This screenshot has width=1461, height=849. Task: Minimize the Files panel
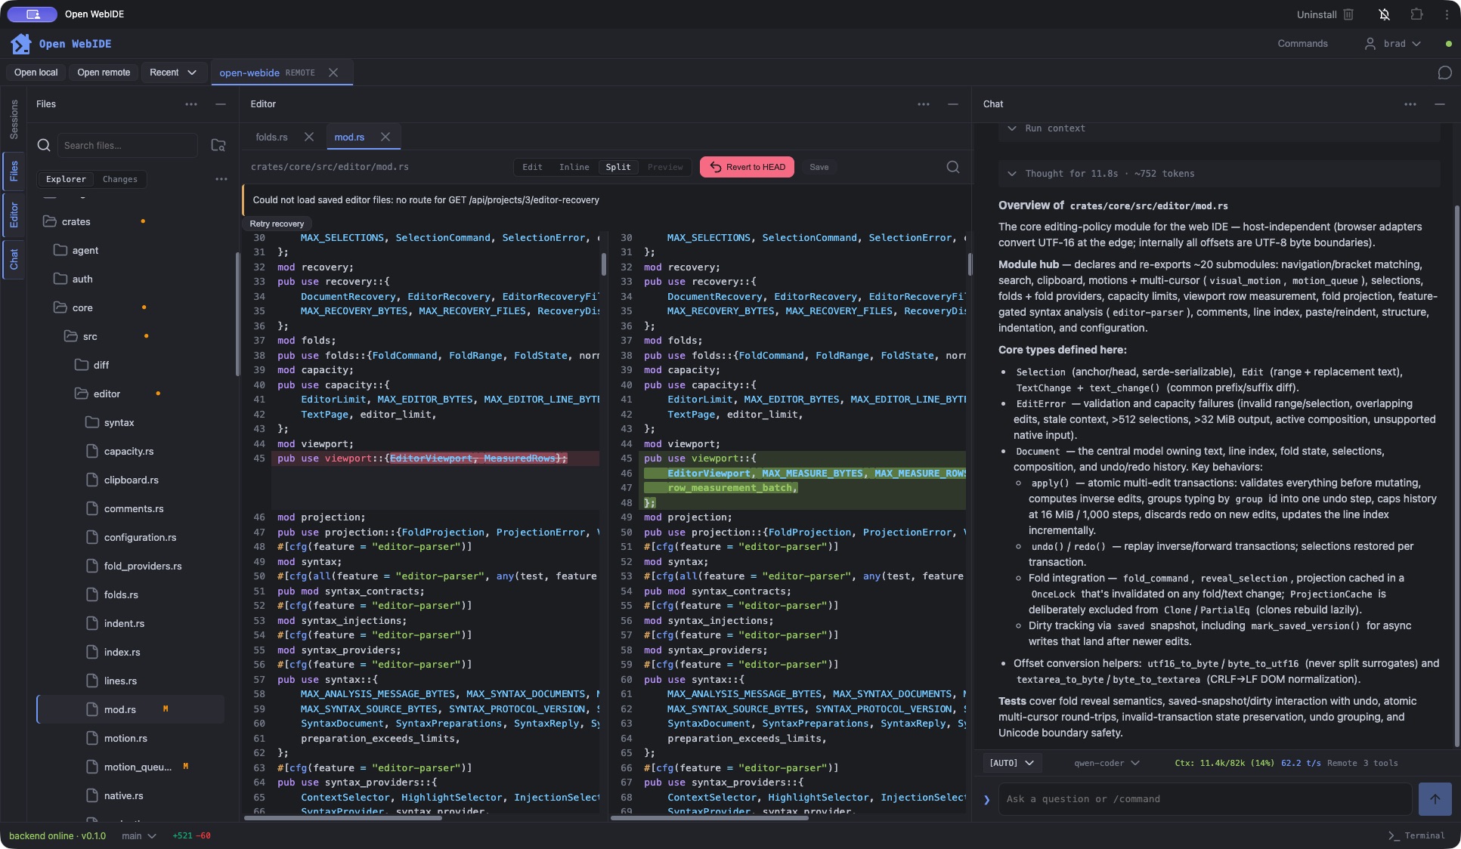pos(221,104)
